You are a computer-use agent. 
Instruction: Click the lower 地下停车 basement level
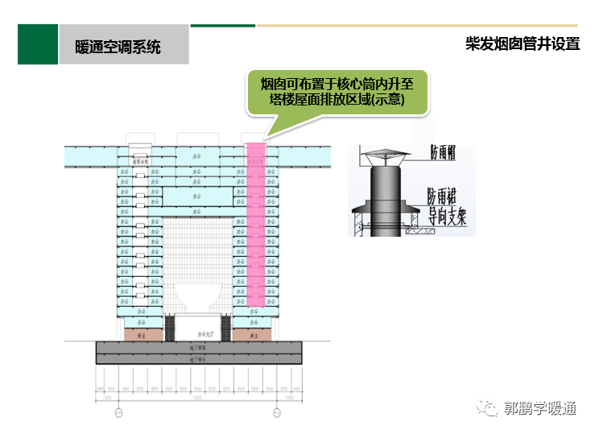[x=199, y=359]
